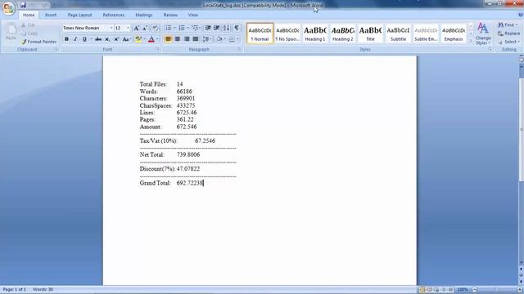The image size is (524, 294).
Task: Switch to the Mailings tab
Action: tap(144, 15)
